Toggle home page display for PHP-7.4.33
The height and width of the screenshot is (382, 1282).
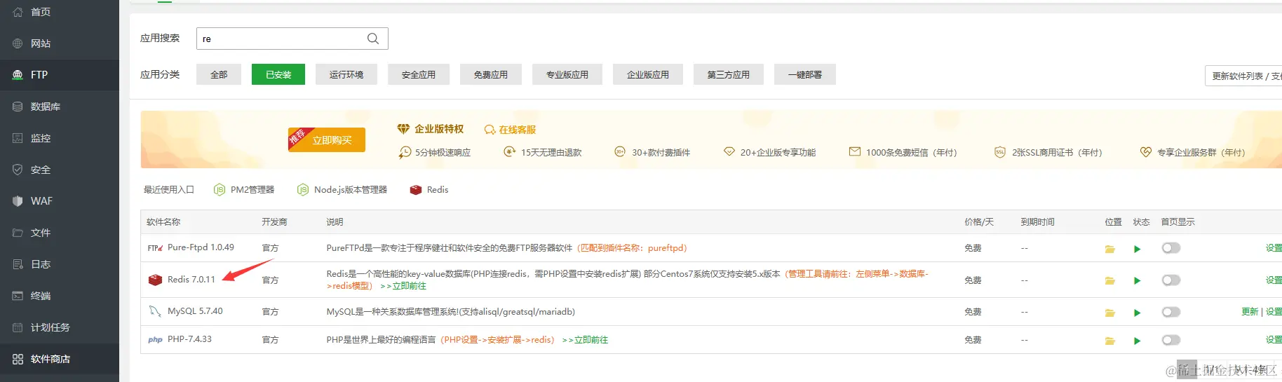(1171, 340)
